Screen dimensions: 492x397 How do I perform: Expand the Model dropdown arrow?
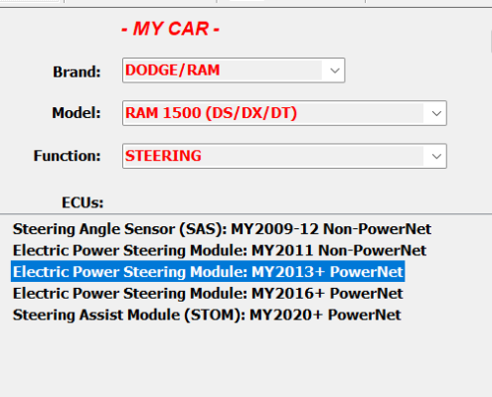click(436, 113)
